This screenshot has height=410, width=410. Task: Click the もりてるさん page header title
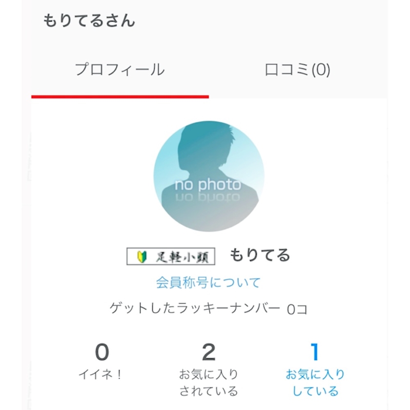[x=89, y=21]
